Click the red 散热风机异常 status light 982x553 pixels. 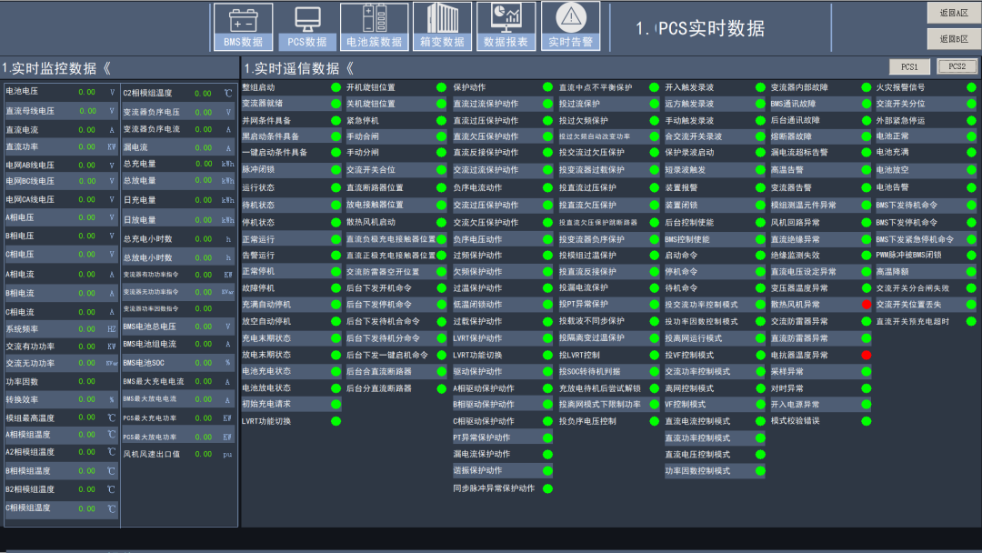867,305
